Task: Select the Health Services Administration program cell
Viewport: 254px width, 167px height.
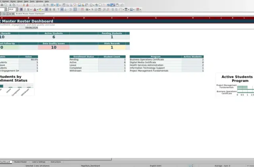Action: point(156,65)
